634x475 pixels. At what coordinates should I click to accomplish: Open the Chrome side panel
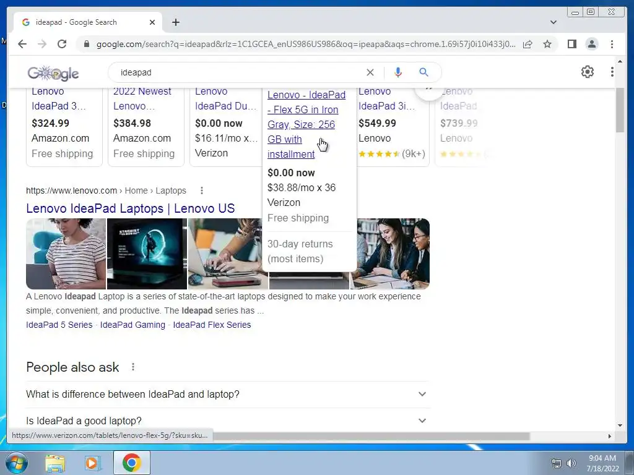coord(571,44)
